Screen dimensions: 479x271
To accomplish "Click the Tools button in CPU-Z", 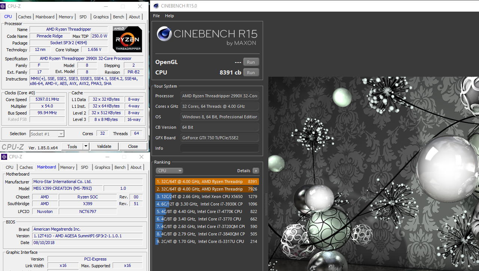I will (72, 146).
